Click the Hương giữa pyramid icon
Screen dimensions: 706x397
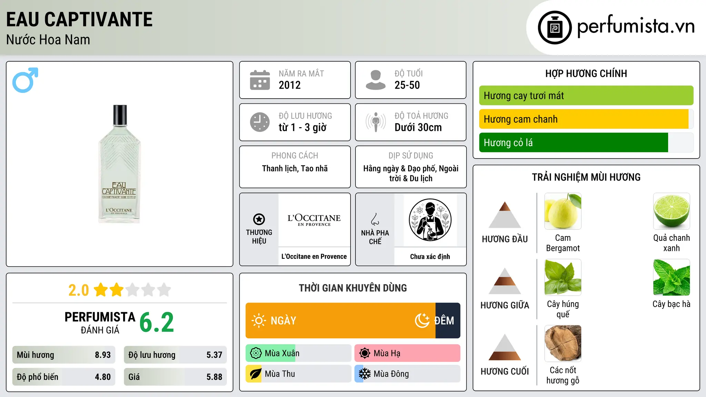pyautogui.click(x=505, y=281)
